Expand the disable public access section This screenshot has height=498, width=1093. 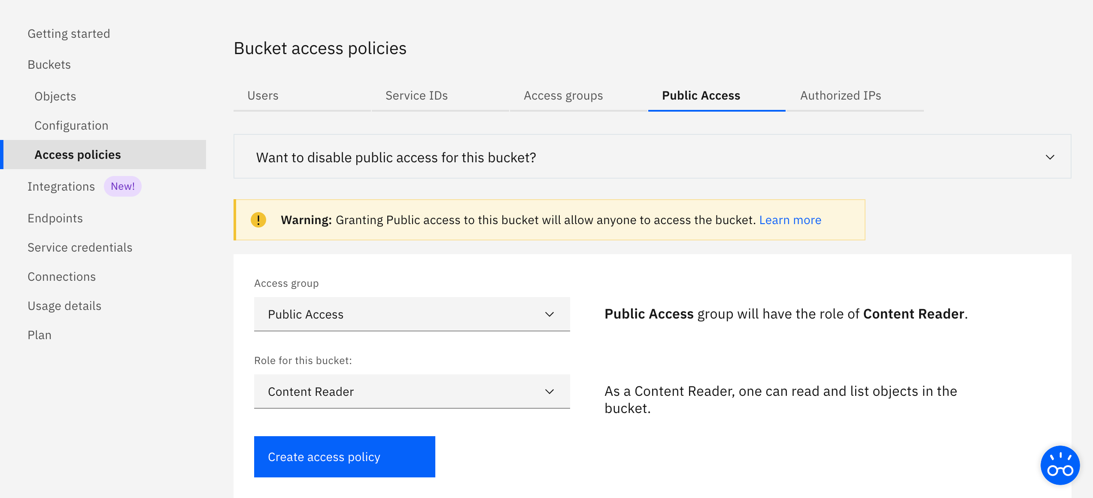[x=1050, y=157]
